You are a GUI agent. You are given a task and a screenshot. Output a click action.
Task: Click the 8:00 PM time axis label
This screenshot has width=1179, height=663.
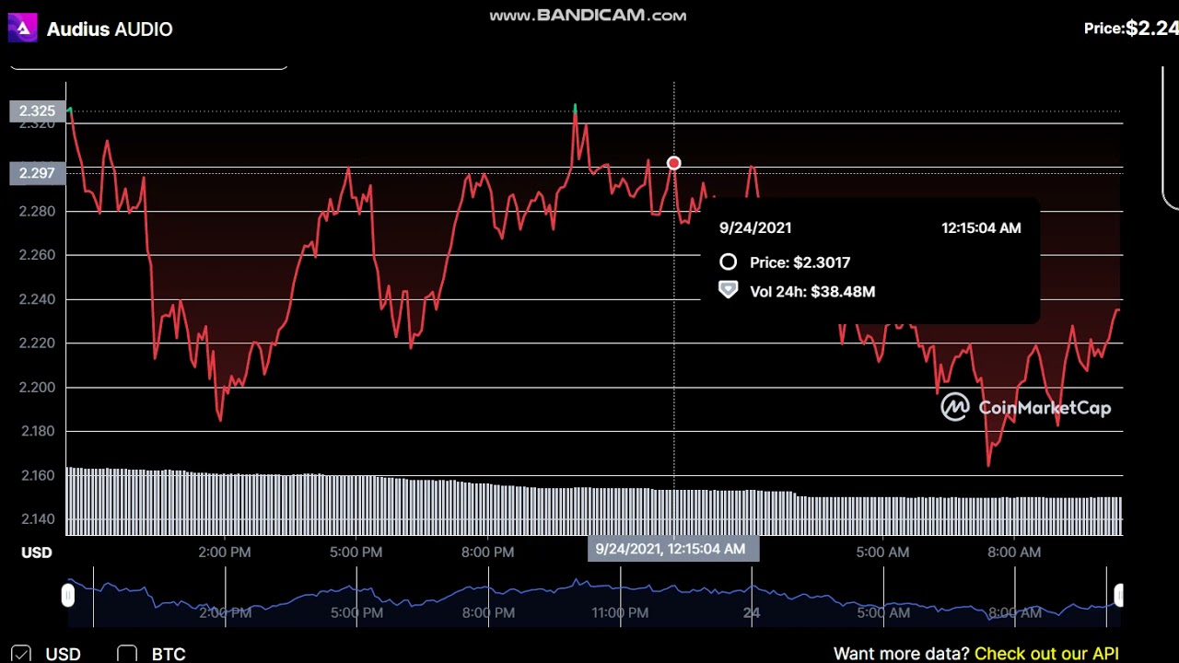click(488, 552)
